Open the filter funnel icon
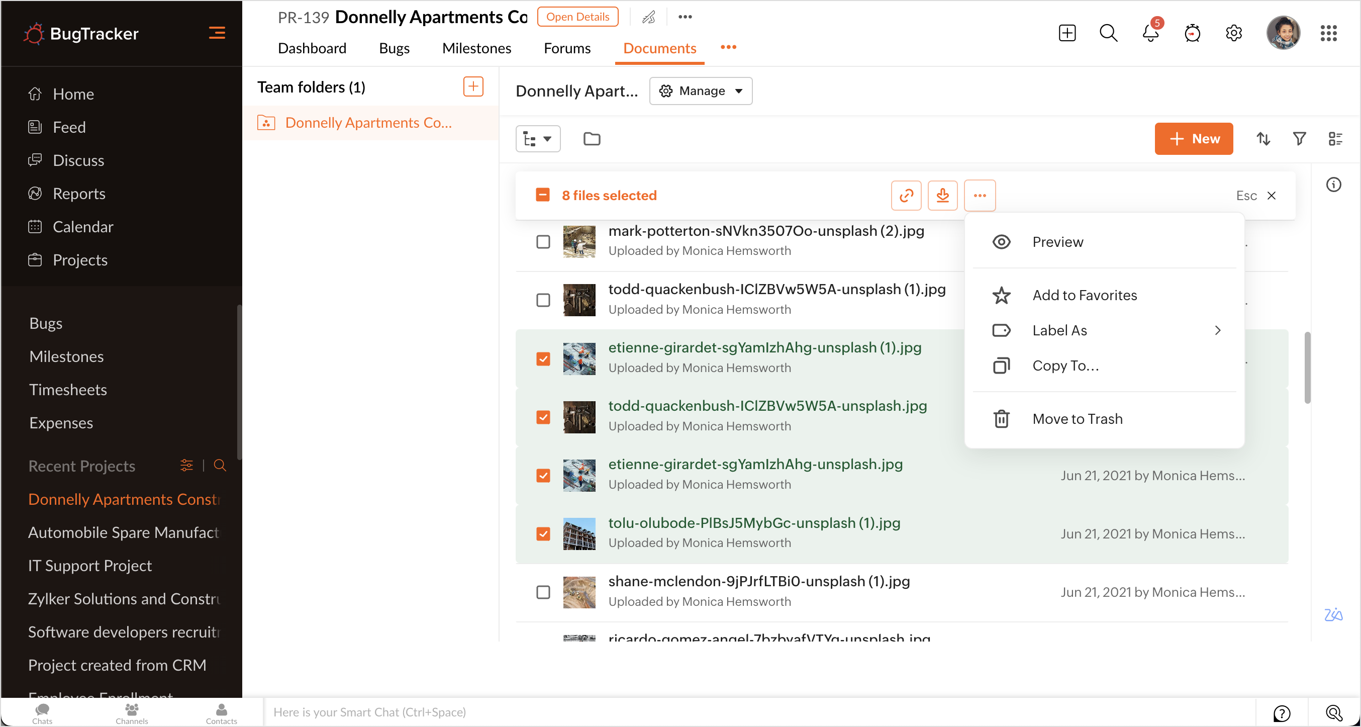 pyautogui.click(x=1299, y=139)
